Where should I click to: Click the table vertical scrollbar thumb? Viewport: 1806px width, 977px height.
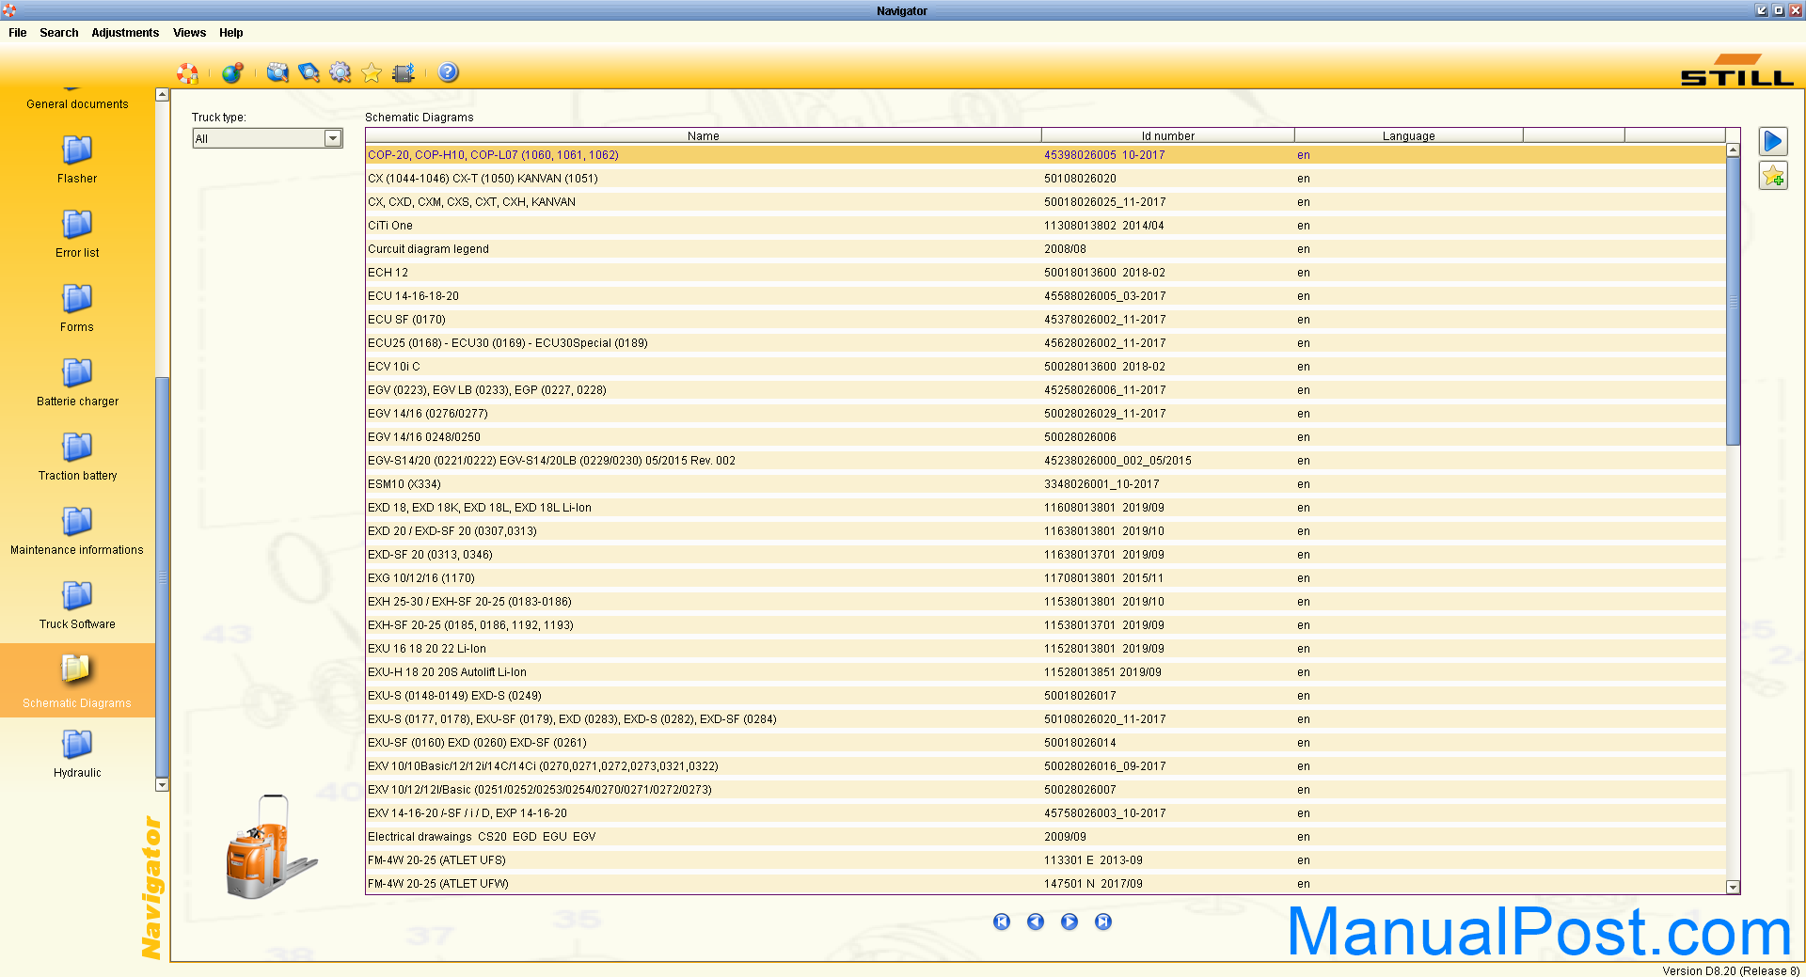click(1733, 301)
